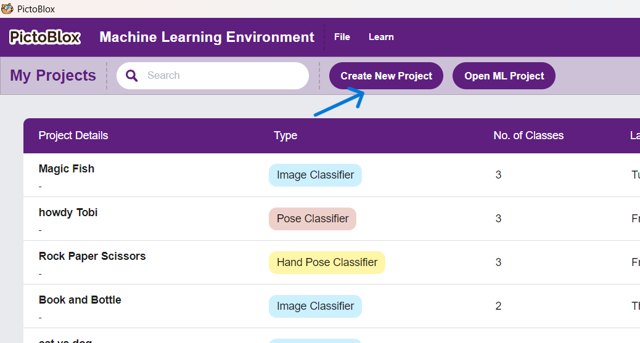Click Open ML Project button
640x343 pixels.
(504, 76)
